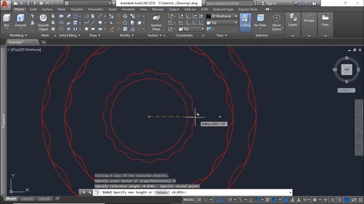The height and width of the screenshot is (204, 364).
Task: Click the Customize command line wrench icon
Action: click(x=90, y=192)
